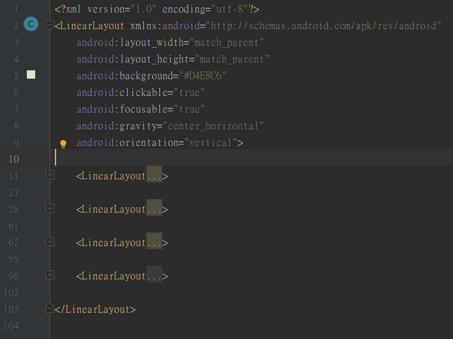
Task: Click the "utf-8" encoding value on line 1
Action: [x=230, y=9]
